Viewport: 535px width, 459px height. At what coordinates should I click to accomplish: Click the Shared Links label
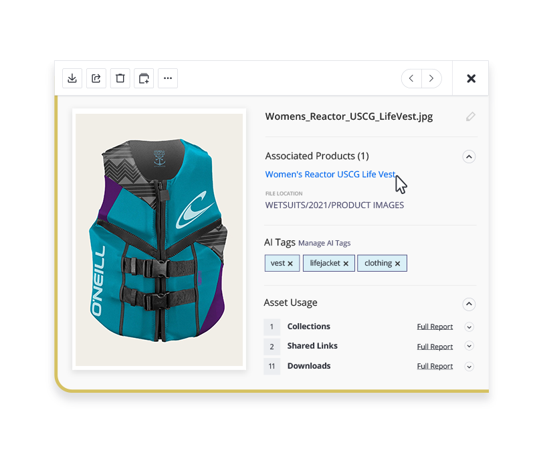[x=312, y=346]
